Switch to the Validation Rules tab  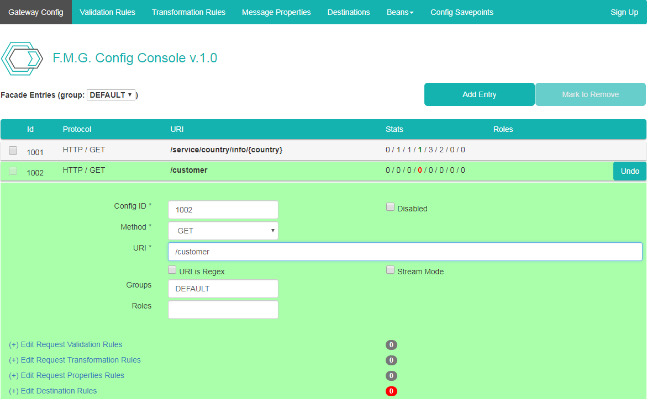(x=107, y=12)
